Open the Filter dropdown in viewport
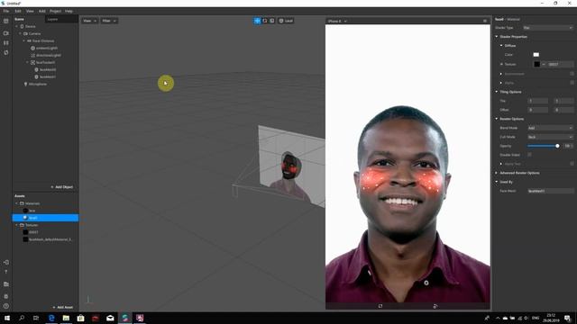The width and height of the screenshot is (577, 324). [x=109, y=21]
